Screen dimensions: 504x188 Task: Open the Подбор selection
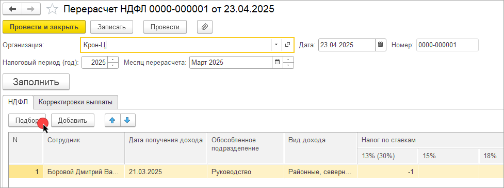[x=27, y=120]
